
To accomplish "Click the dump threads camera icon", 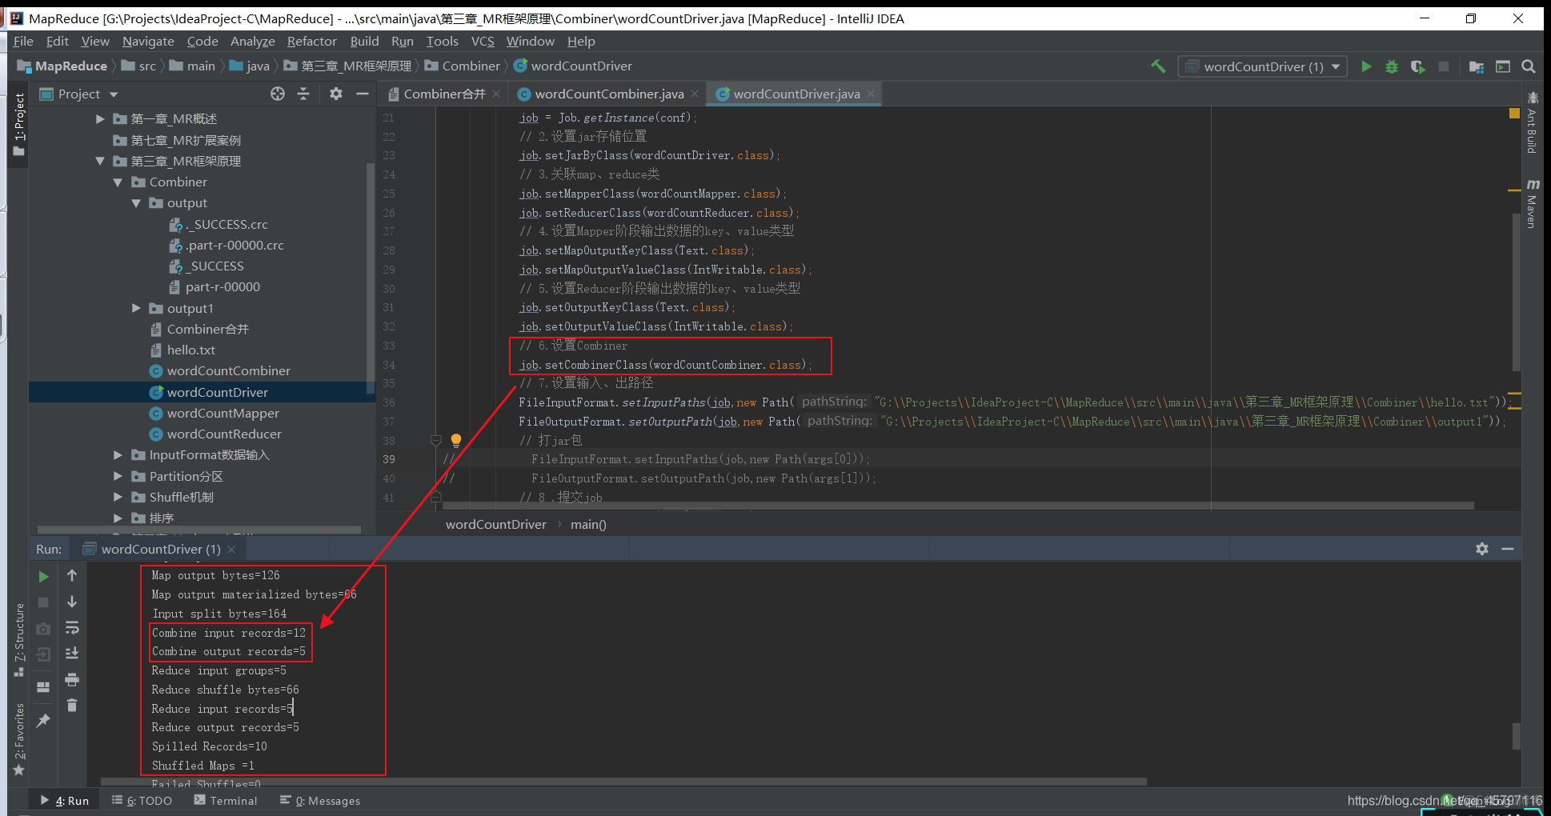I will [x=44, y=629].
